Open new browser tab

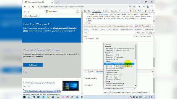(x=57, y=2)
